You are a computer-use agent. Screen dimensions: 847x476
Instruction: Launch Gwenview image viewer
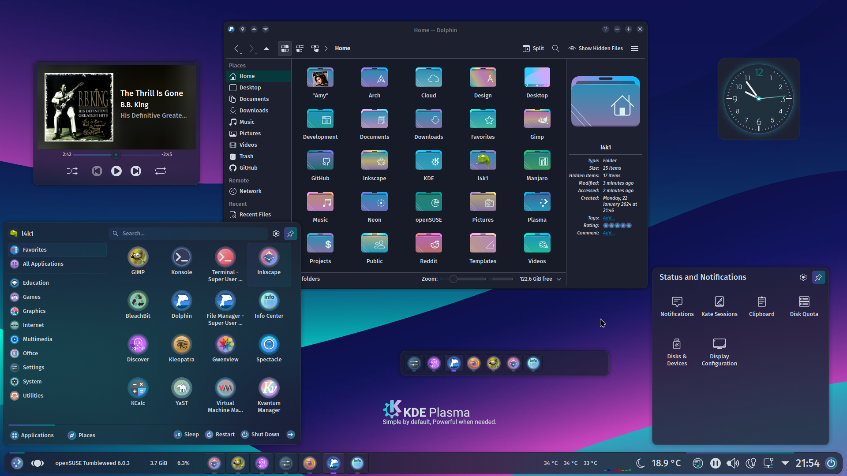pos(225,349)
